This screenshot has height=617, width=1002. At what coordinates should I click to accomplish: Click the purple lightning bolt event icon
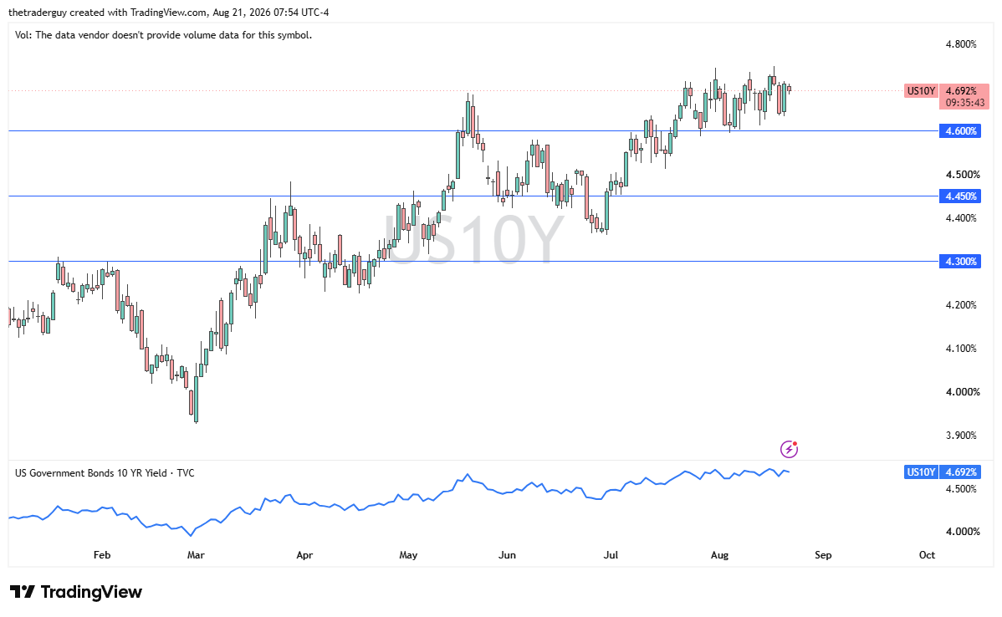pyautogui.click(x=790, y=449)
